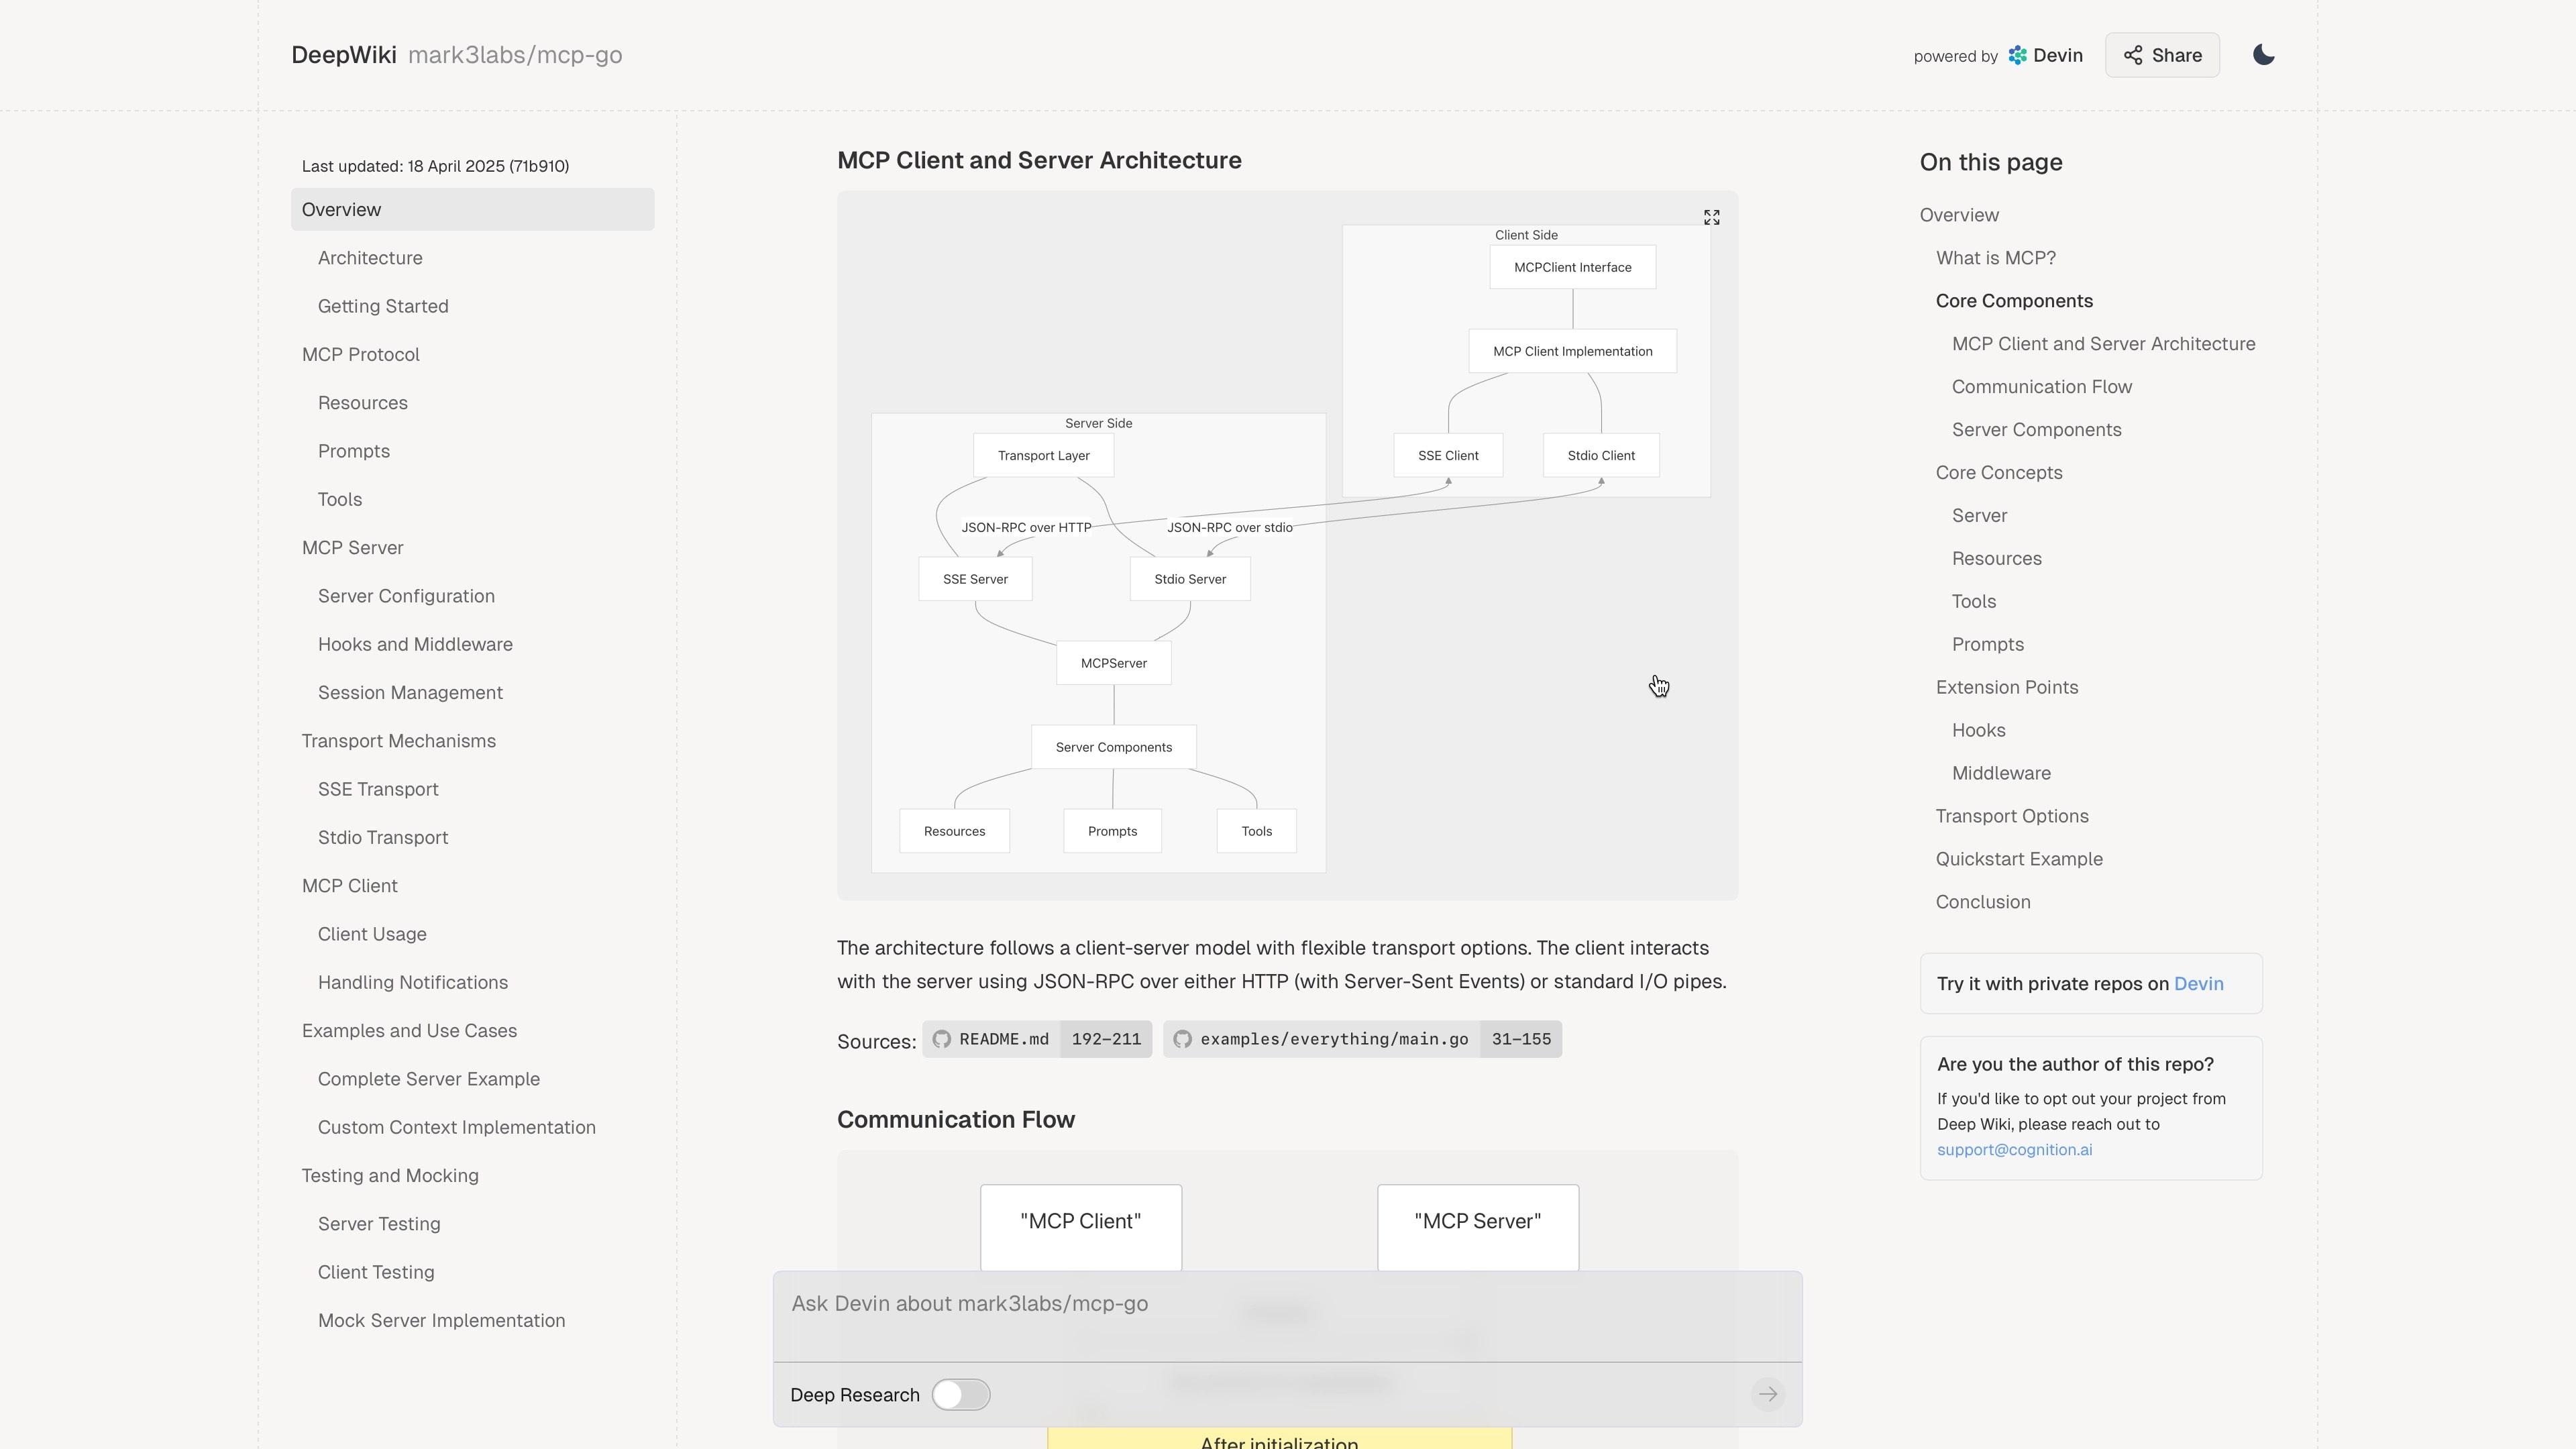Click the share icon in the header

[2133, 55]
